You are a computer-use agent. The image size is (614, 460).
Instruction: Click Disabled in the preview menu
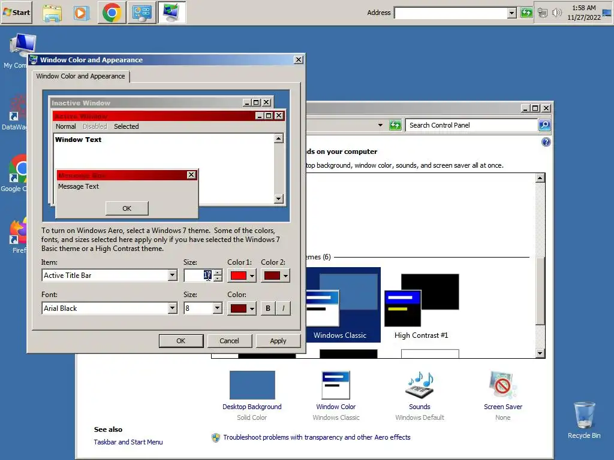tap(95, 126)
